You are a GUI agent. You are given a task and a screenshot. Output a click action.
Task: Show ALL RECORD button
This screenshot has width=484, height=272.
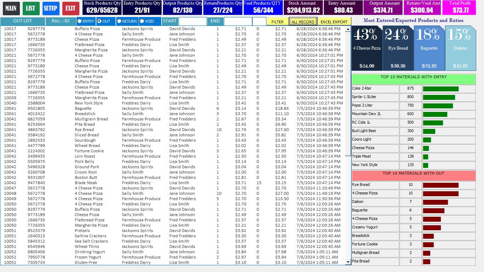pos(303,22)
